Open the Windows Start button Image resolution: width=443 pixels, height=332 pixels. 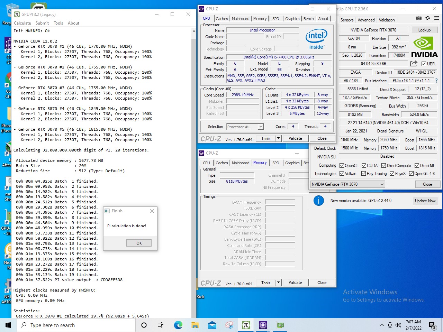pyautogui.click(x=8, y=325)
